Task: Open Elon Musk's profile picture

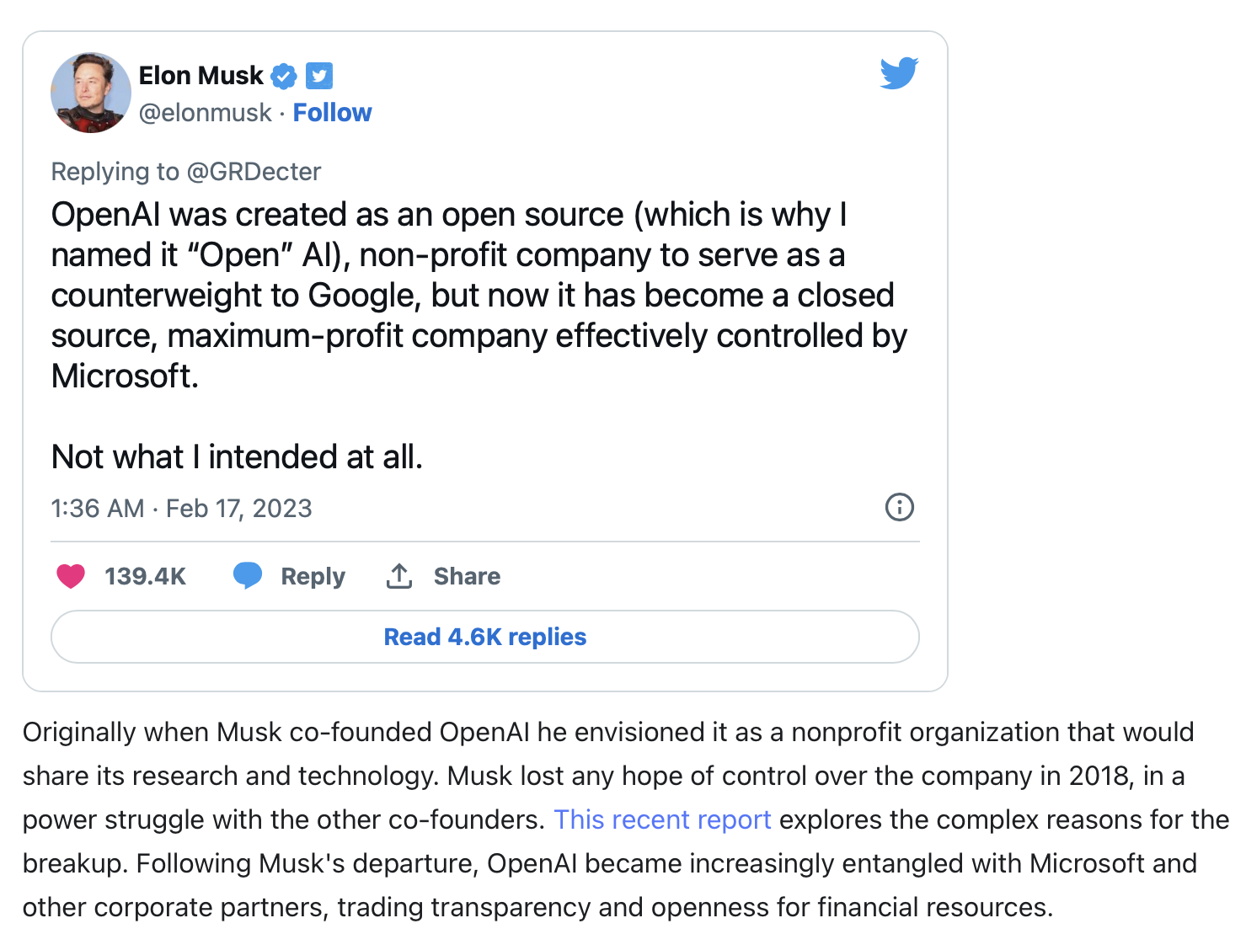Action: point(91,93)
